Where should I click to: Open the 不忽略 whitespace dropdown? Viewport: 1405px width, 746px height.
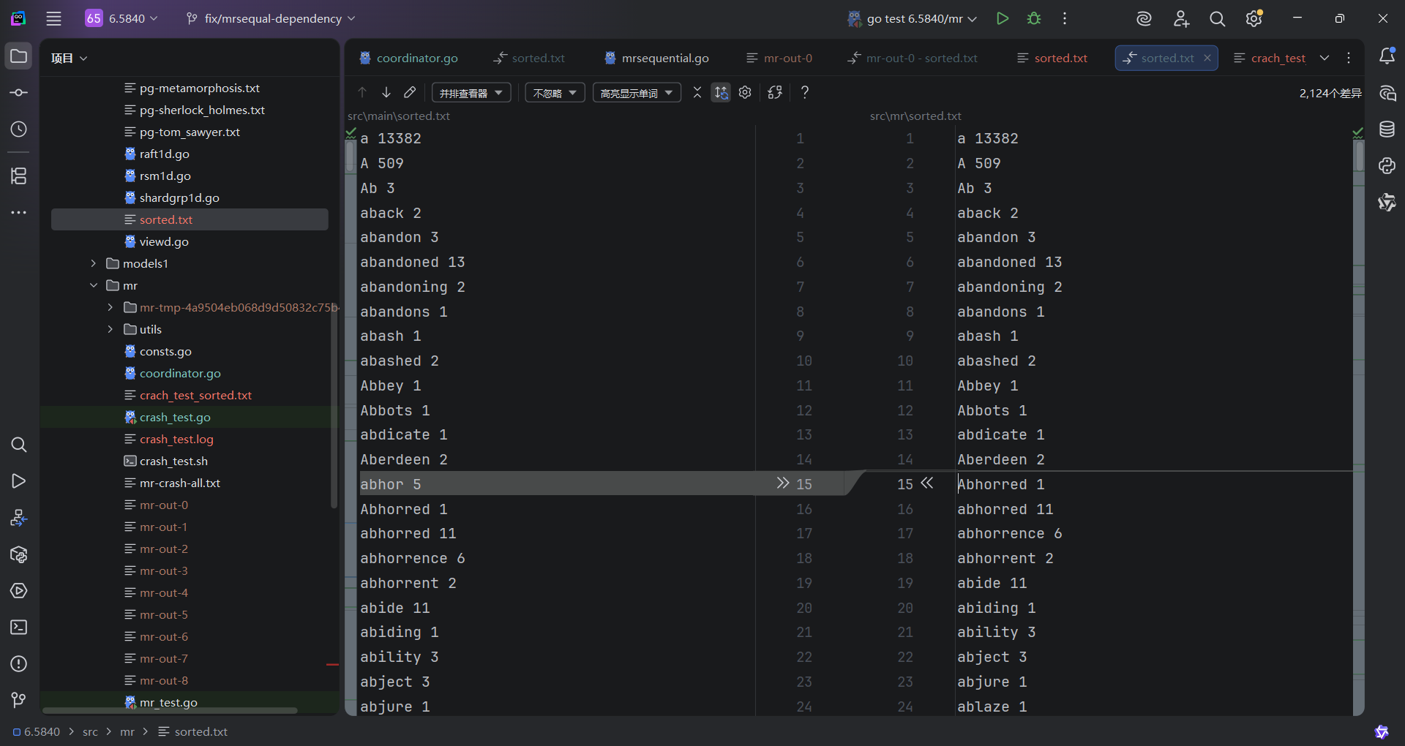(555, 93)
